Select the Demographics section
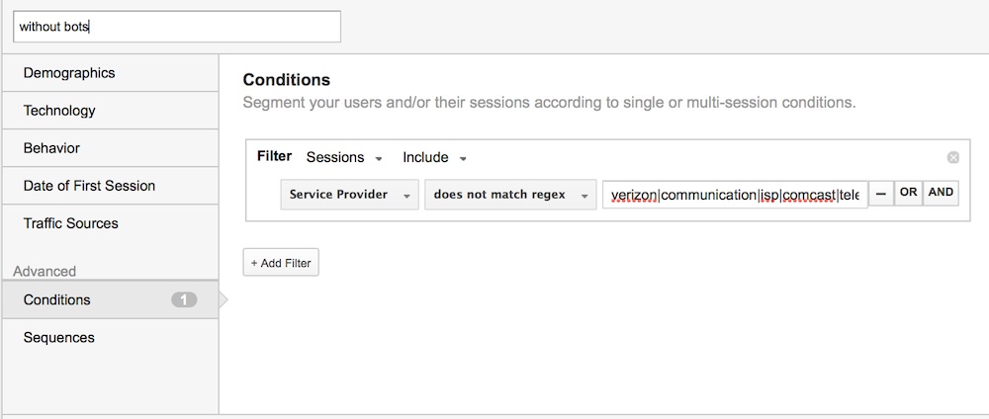Viewport: 989px width, 419px height. [111, 73]
